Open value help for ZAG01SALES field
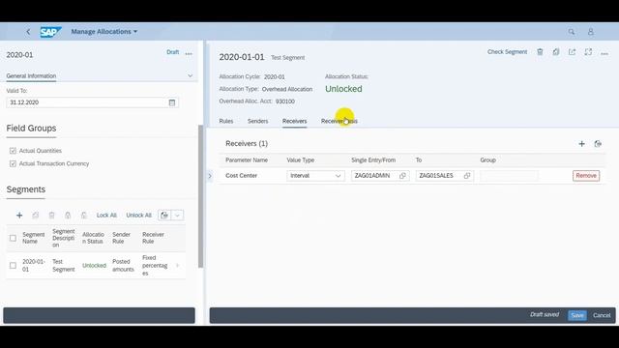Screen dimensions: 619x348 click(467, 176)
